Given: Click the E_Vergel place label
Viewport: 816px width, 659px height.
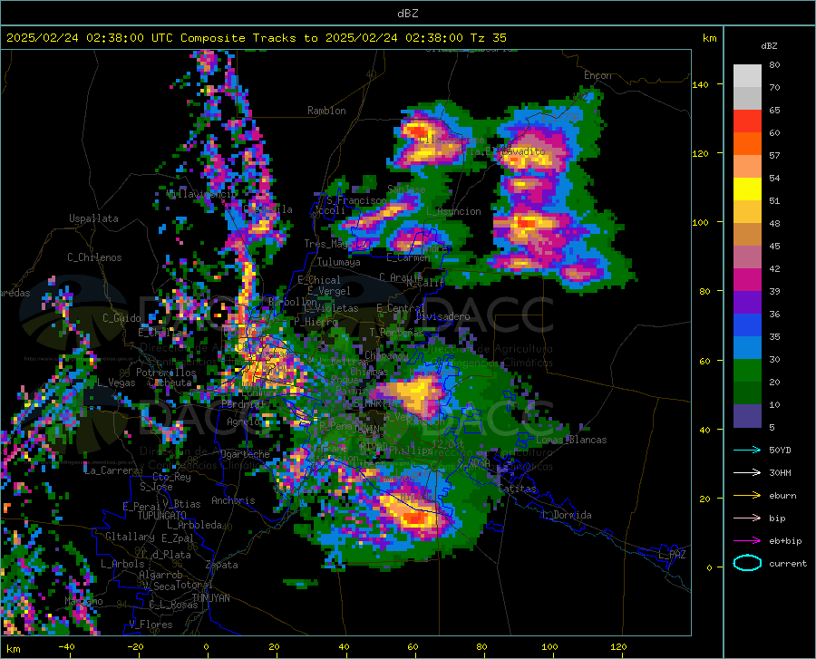Looking at the screenshot, I should 329,291.
